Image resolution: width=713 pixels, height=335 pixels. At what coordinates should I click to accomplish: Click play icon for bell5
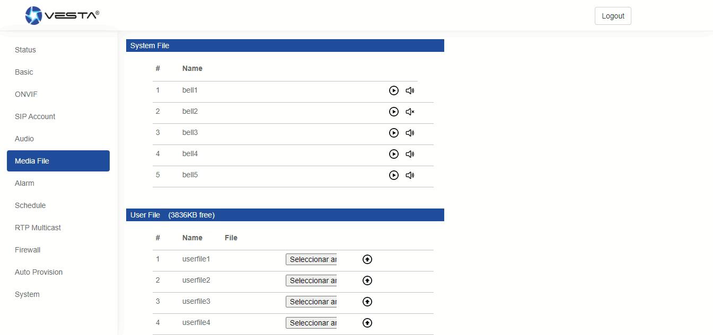(x=393, y=175)
